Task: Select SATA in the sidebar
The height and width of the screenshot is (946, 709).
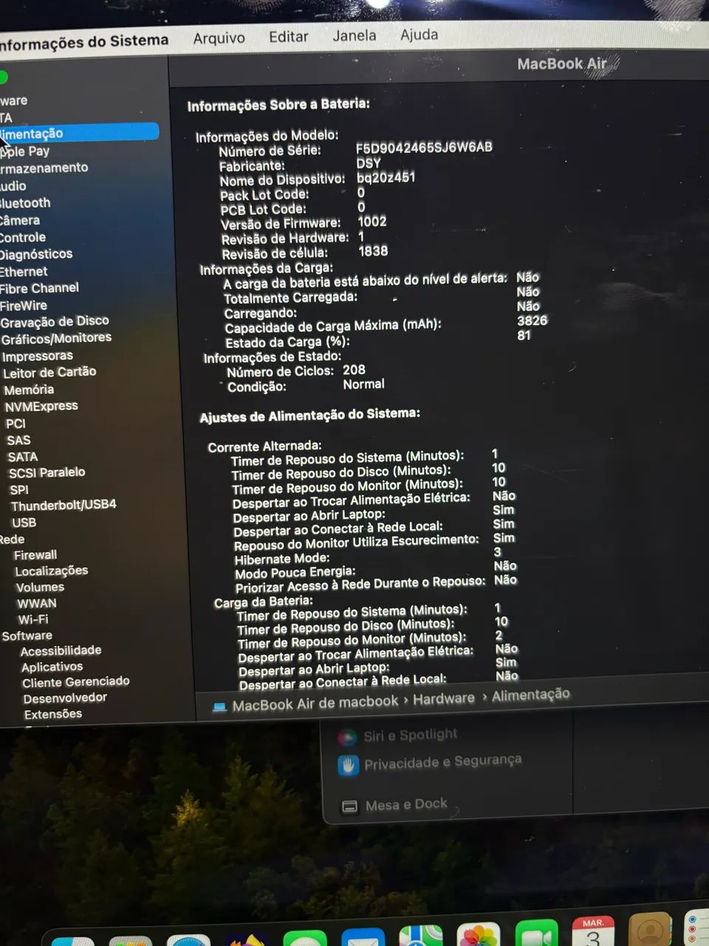Action: [23, 457]
